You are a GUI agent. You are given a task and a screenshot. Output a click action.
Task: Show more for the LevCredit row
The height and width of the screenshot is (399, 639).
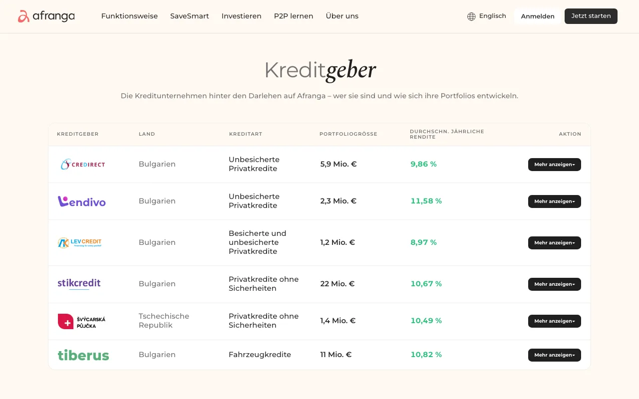(555, 243)
